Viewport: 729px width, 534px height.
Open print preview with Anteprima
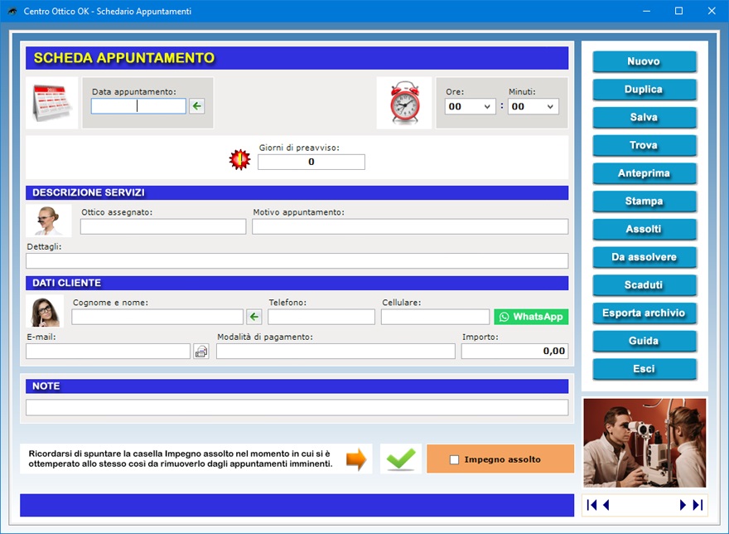(x=644, y=173)
